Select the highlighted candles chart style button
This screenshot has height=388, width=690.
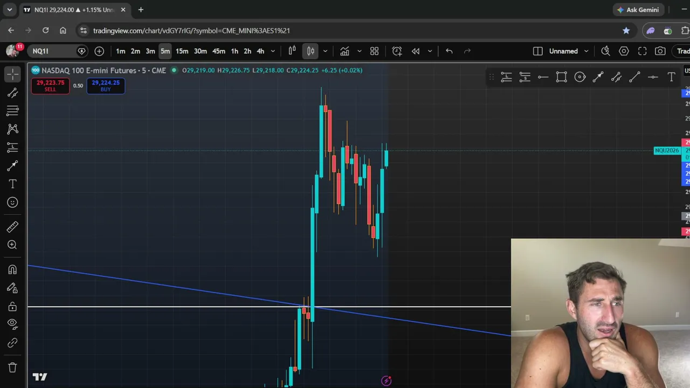[310, 51]
